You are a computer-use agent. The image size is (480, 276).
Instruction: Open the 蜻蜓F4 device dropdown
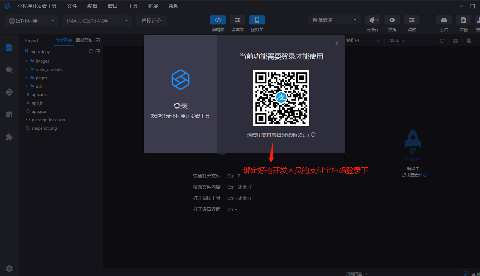coord(363,41)
